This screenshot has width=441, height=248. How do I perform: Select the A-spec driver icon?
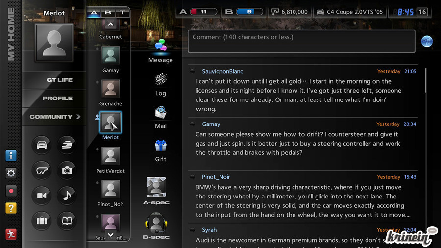pyautogui.click(x=156, y=187)
